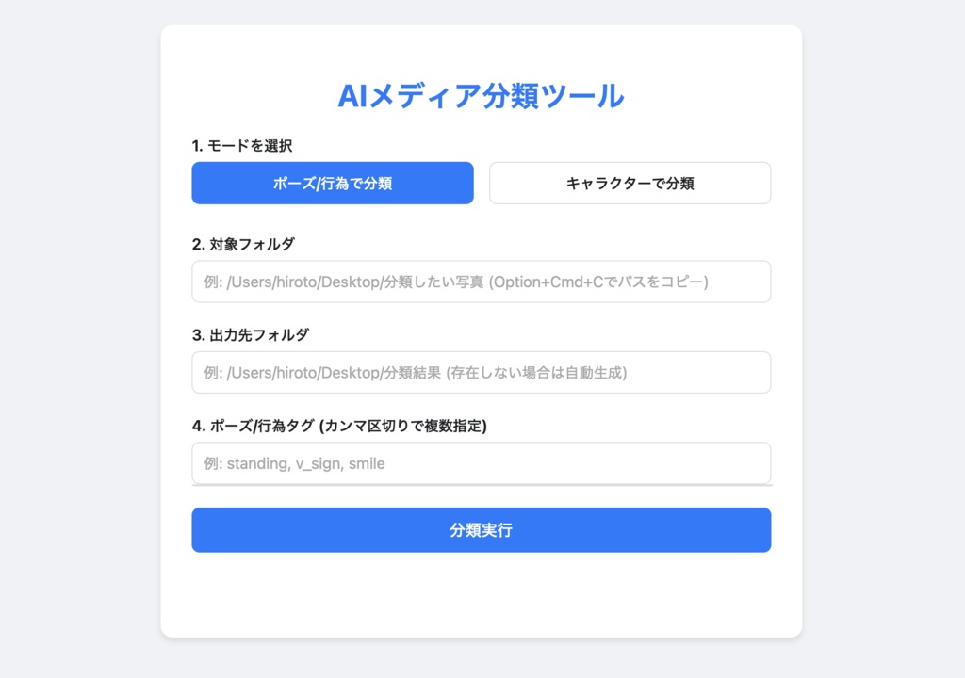The image size is (965, 678).
Task: Click the '3. 出力先フォルダ' label
Action: click(251, 334)
